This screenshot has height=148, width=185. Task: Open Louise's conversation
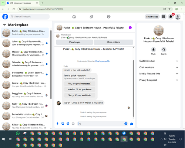25,85
